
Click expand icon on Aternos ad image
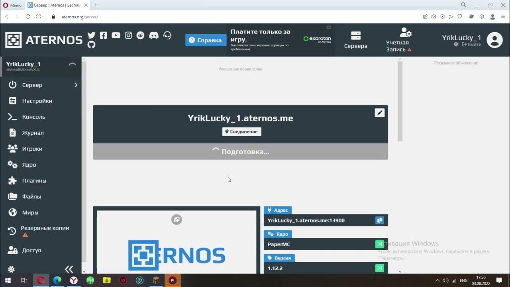coord(177,219)
